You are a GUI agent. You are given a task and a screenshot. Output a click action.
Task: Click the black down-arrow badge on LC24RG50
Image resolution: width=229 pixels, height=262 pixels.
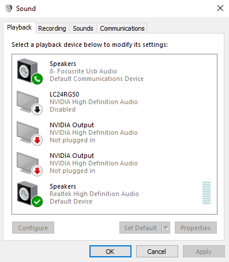click(x=37, y=109)
